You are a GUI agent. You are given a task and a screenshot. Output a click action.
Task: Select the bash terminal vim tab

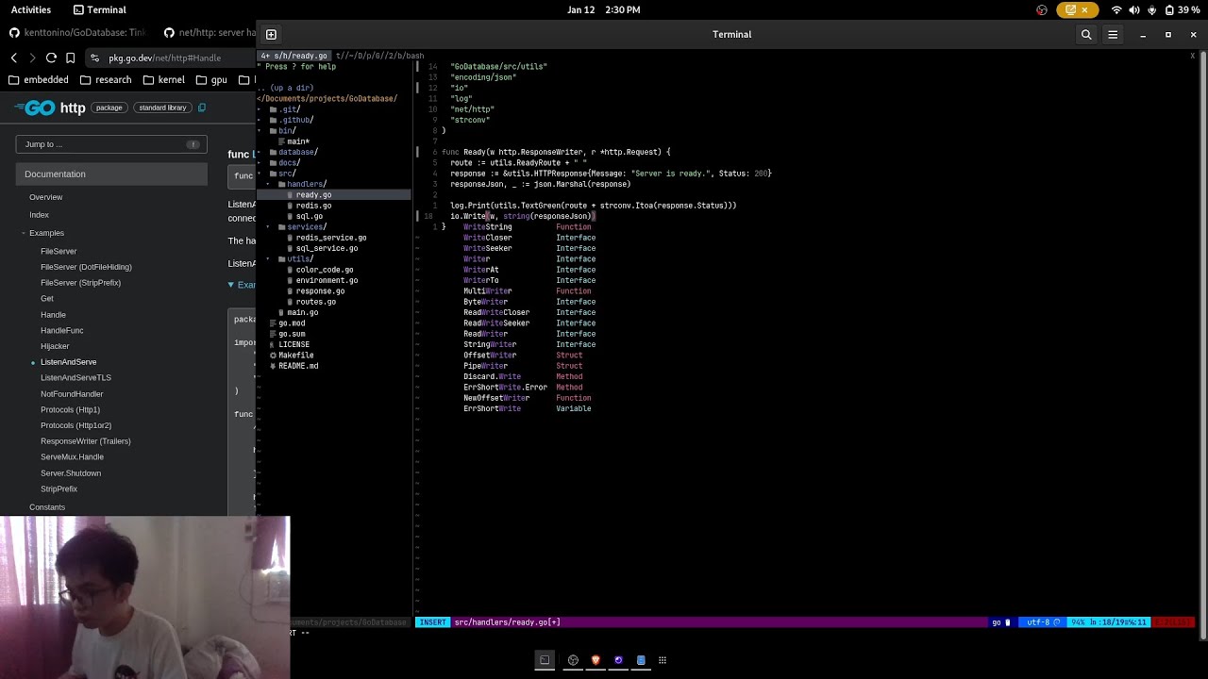[x=379, y=56]
